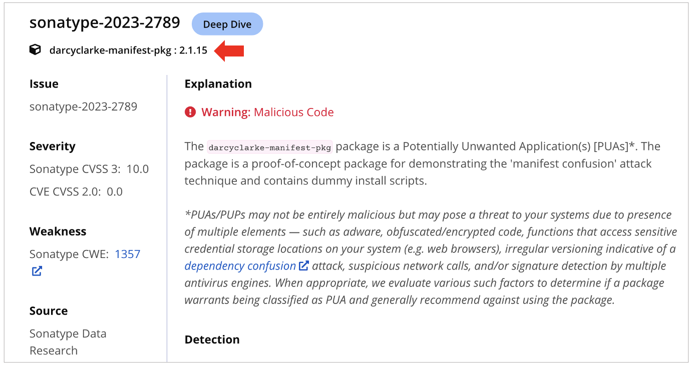The width and height of the screenshot is (693, 367).
Task: Click the inline darcyclarke-manifest-pkg code snippet
Action: [x=270, y=147]
